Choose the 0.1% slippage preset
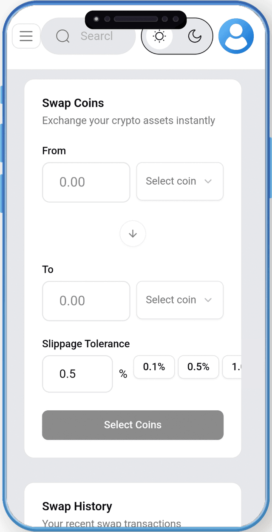 click(154, 367)
